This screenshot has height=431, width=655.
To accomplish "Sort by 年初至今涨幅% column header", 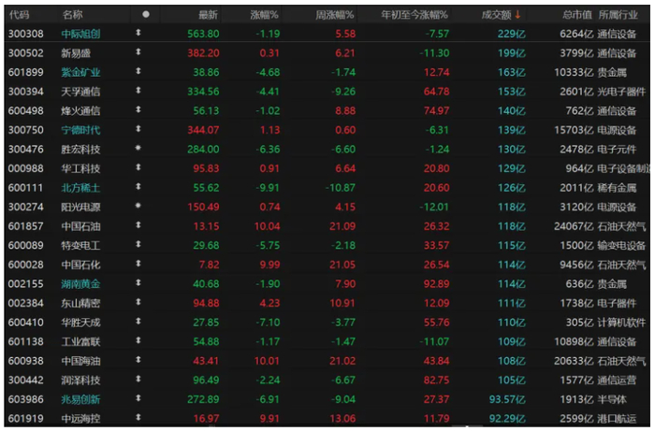I will 415,15.
